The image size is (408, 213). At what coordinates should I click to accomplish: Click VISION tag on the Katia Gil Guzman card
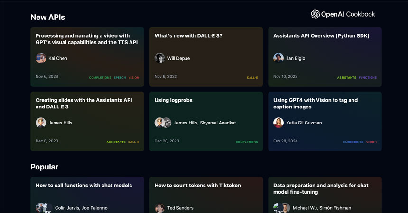(371, 142)
